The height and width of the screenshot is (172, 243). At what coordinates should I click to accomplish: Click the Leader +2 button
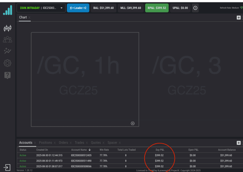point(78,8)
